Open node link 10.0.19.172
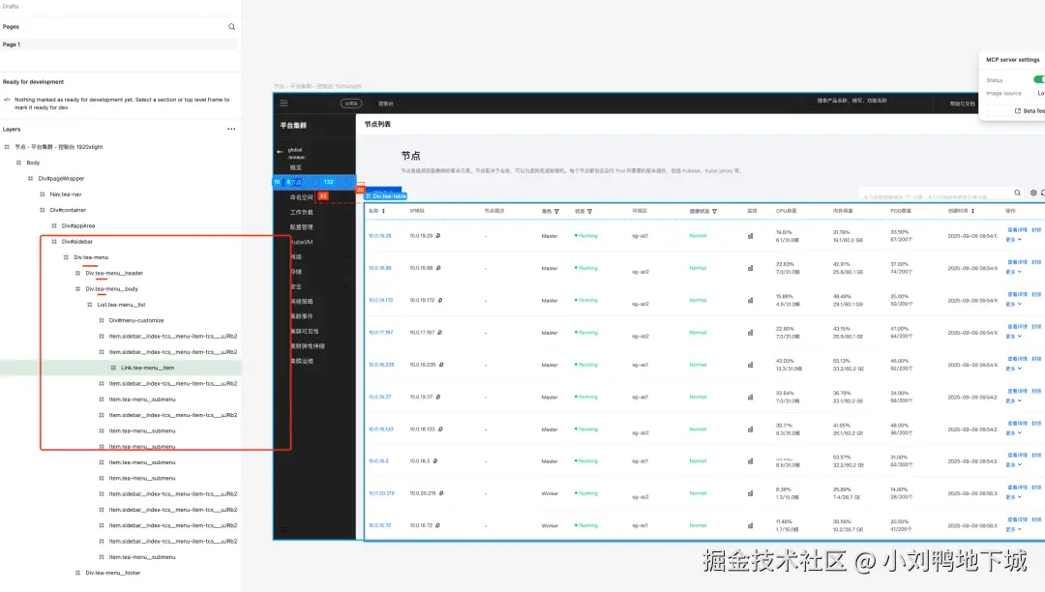Image resolution: width=1045 pixels, height=592 pixels. point(381,300)
